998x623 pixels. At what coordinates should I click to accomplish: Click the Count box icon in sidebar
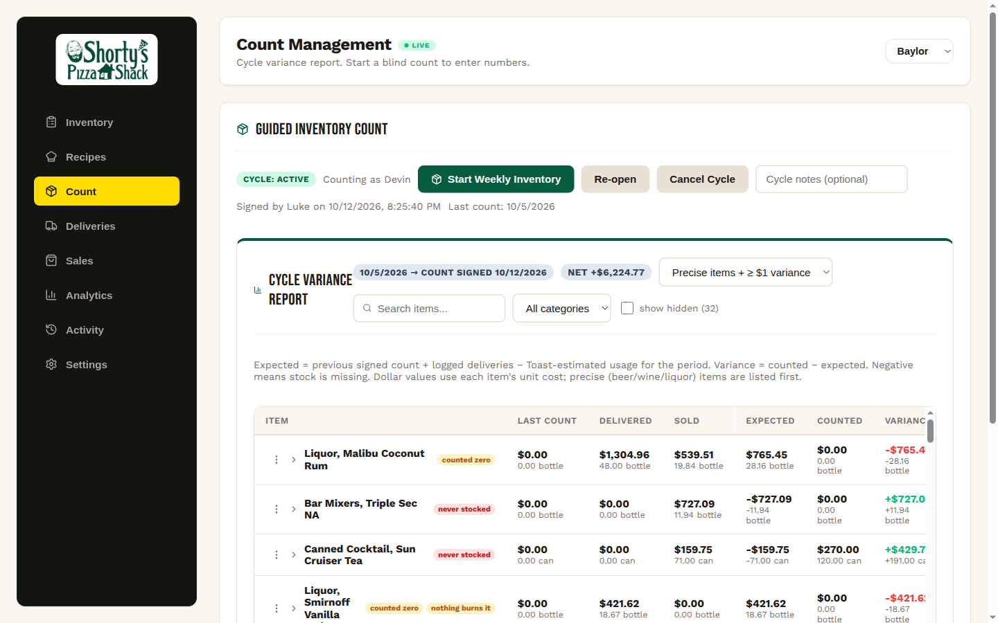pyautogui.click(x=51, y=191)
